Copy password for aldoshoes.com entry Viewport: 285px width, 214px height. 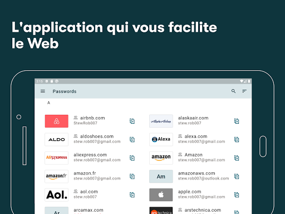tap(132, 139)
